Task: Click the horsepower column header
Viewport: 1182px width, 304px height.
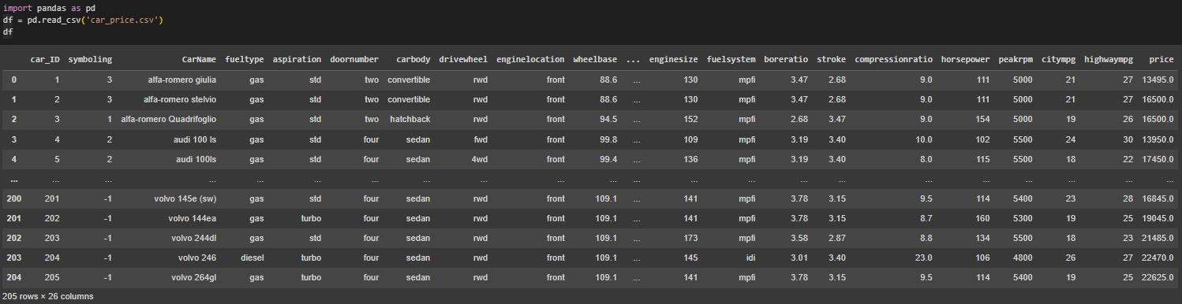Action: (x=963, y=59)
